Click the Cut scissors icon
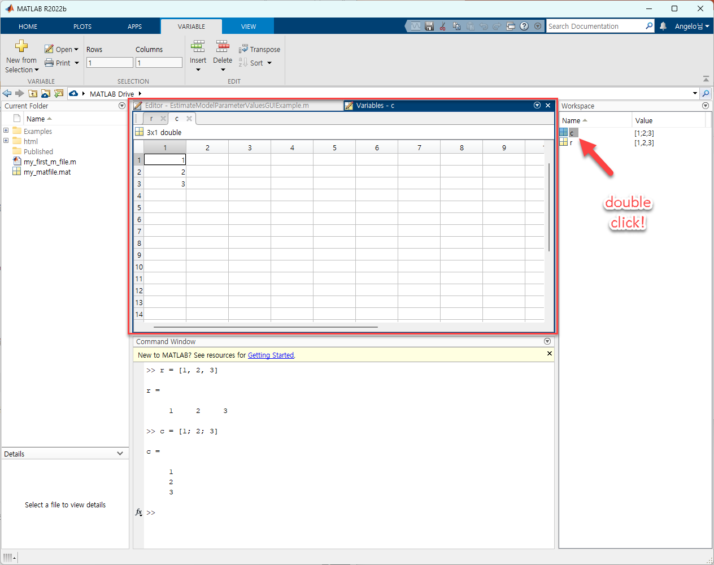This screenshot has width=714, height=565. [x=443, y=26]
